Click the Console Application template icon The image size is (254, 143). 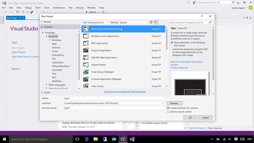[86, 50]
